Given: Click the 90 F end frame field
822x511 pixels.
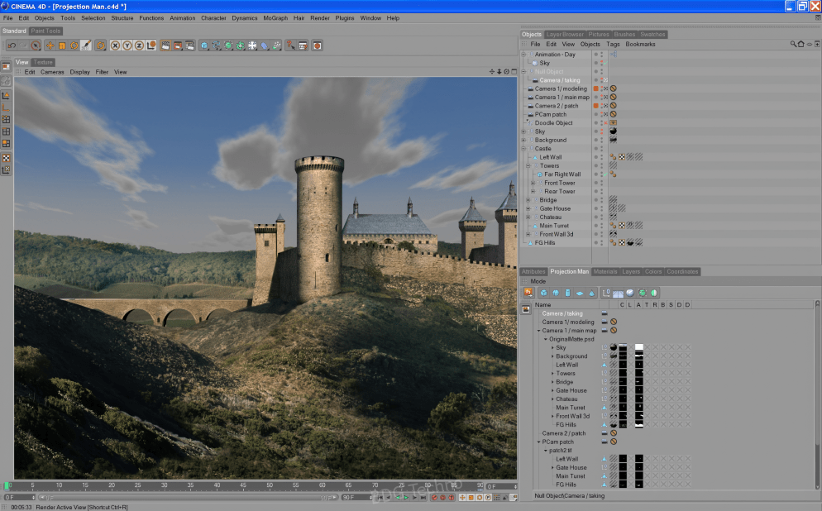Looking at the screenshot, I should pos(355,498).
